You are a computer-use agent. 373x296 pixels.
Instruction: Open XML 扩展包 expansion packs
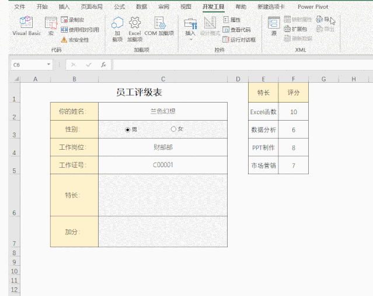tap(295, 29)
